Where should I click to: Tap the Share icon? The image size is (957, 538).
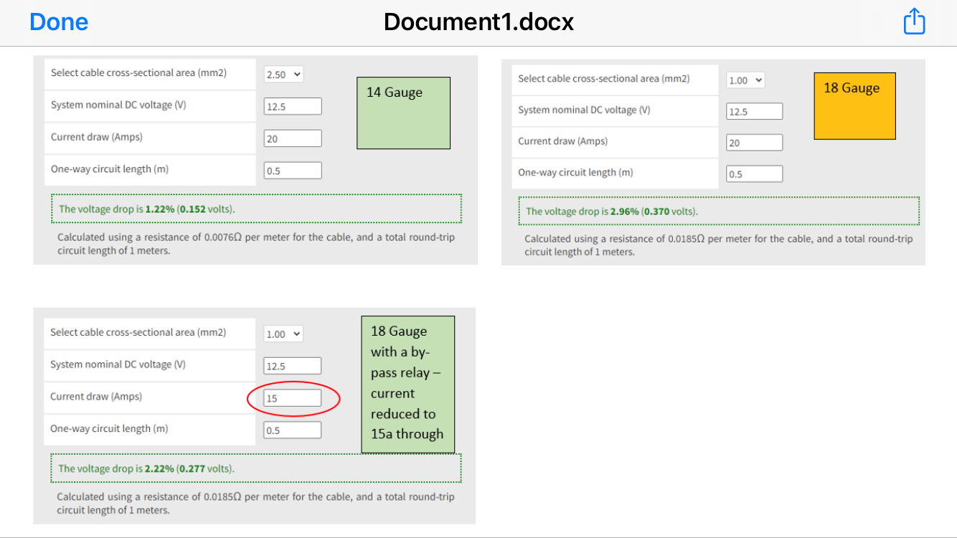tap(914, 22)
